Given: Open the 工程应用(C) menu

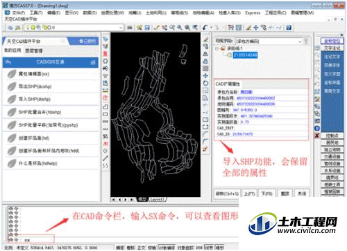Looking at the screenshot, I should [276, 13].
